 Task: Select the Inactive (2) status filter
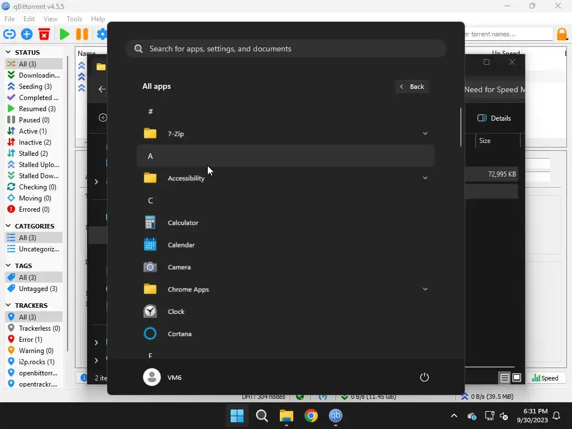(x=34, y=142)
